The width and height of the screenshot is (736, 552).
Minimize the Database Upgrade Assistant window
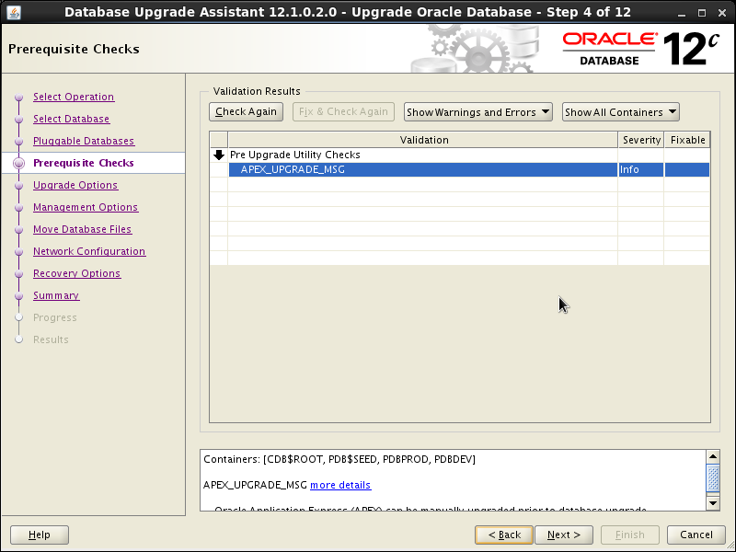[x=682, y=13]
